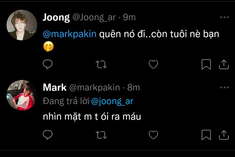The image size is (235, 157).
Task: Open Mark display name profile link
Action: pyautogui.click(x=55, y=87)
